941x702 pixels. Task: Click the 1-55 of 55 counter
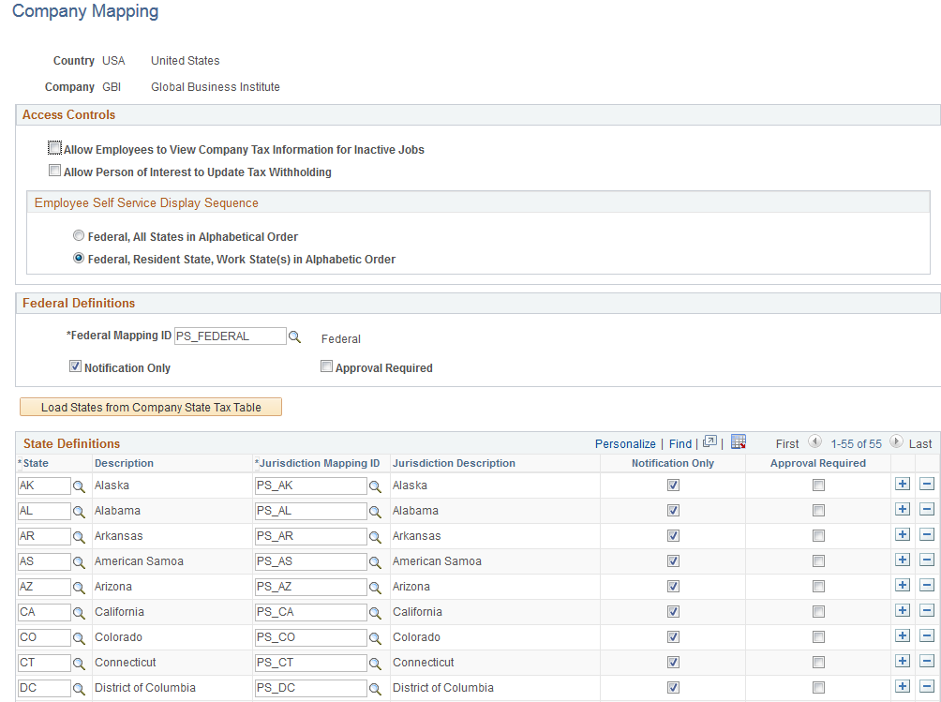(x=856, y=444)
